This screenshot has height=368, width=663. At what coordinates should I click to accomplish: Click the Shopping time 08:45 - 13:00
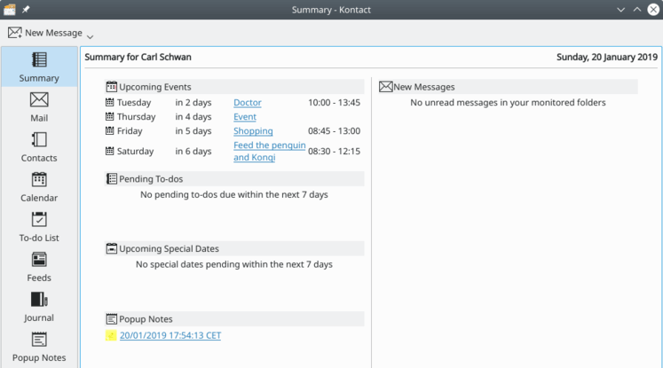pyautogui.click(x=334, y=131)
